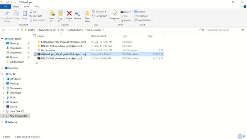Switch to the View ribbon tab
Viewport: 247px width, 139px height.
(x=37, y=7)
